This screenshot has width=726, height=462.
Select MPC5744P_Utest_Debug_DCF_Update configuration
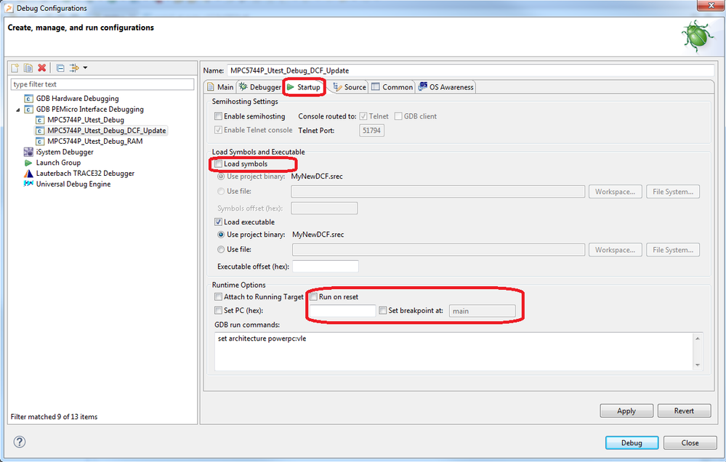[107, 131]
